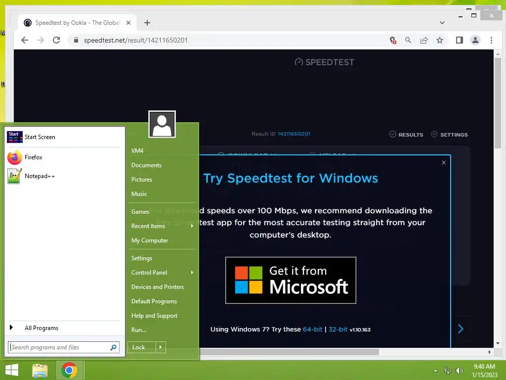Screen dimensions: 506x380
Task: Launch Notepad++ from the start menu
Action: coord(65,176)
